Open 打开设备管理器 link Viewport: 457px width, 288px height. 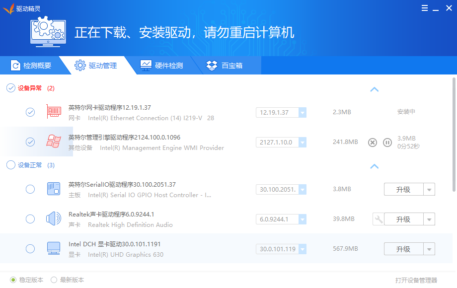point(416,280)
